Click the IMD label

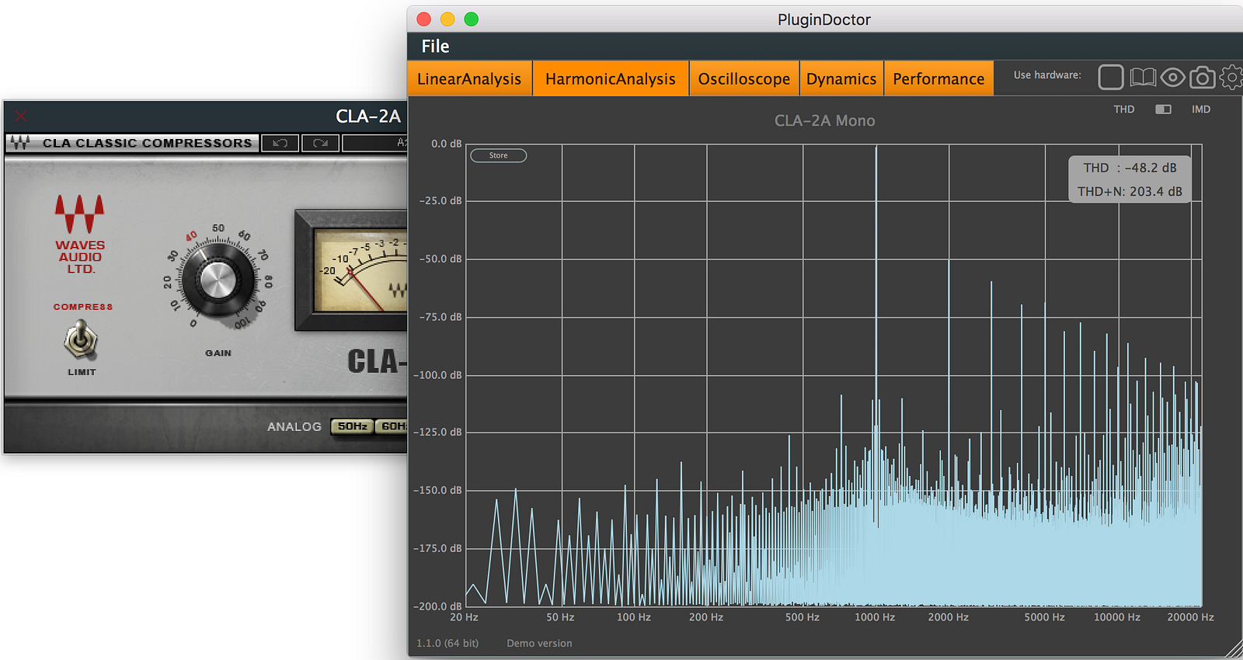pyautogui.click(x=1201, y=109)
